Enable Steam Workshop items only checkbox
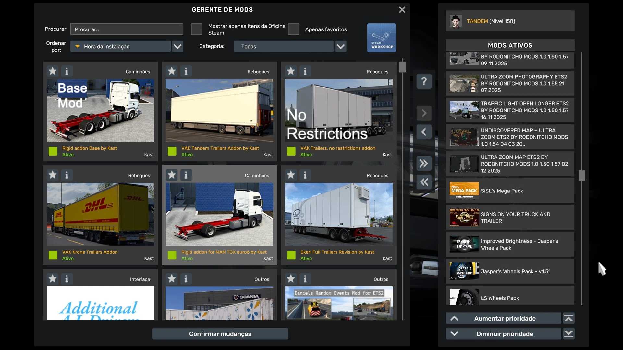Viewport: 623px width, 350px height. (x=197, y=29)
